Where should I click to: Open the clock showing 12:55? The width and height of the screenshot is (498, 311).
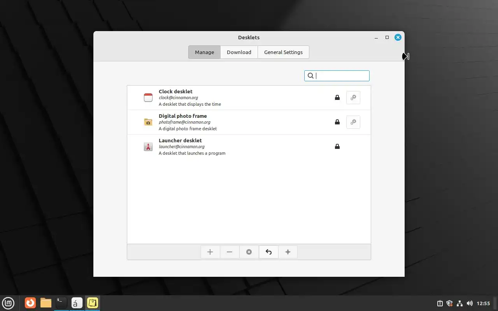point(483,303)
